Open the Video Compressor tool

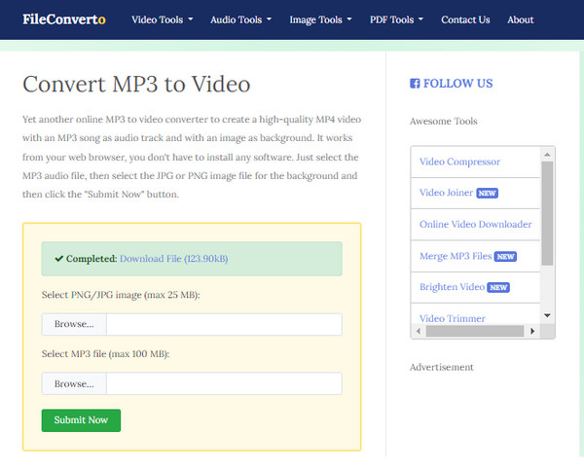[x=459, y=162]
